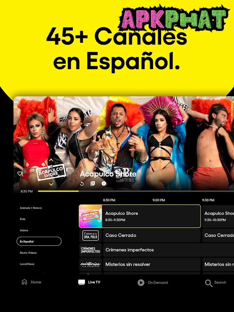Restart program with the replay icon
234x312 pixels.
pyautogui.click(x=82, y=184)
